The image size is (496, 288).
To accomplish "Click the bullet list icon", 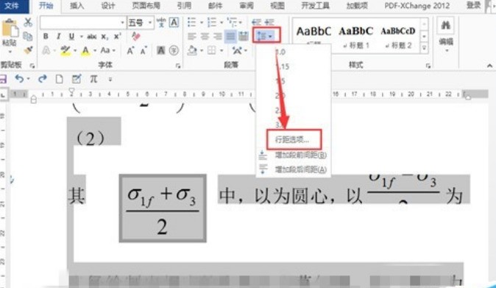I will [191, 22].
